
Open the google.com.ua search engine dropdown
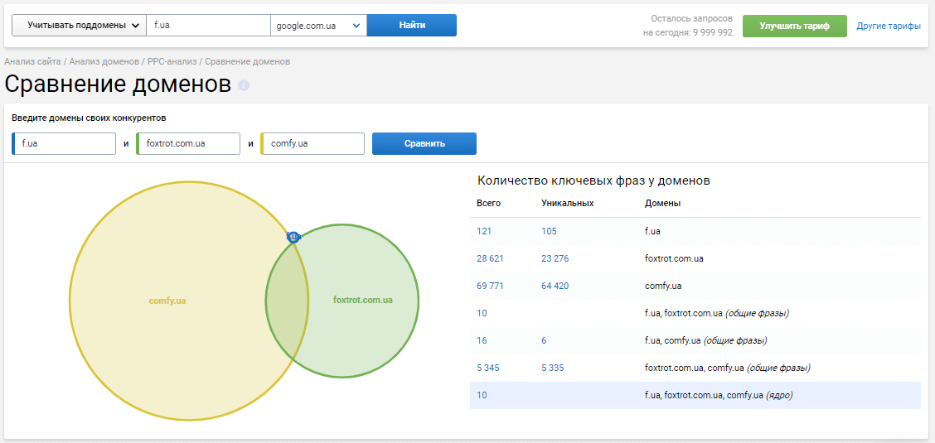pyautogui.click(x=318, y=26)
